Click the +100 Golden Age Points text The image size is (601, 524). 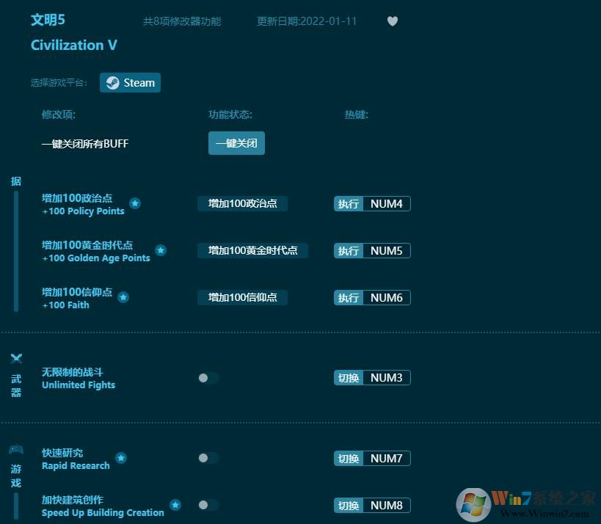(96, 258)
